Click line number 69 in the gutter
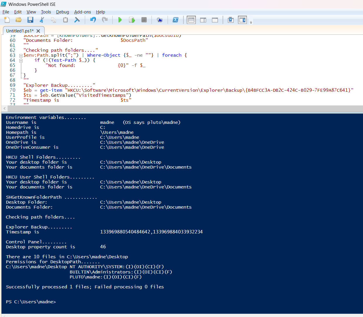 pyautogui.click(x=12, y=85)
